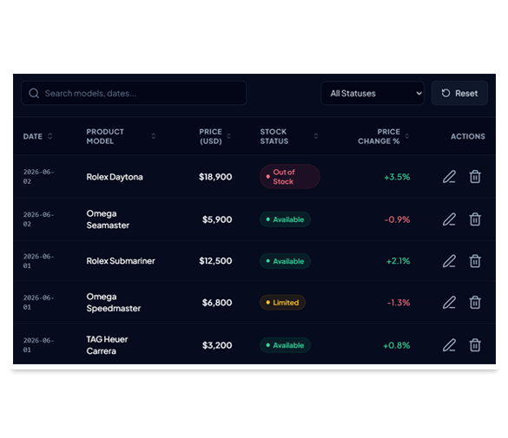The height and width of the screenshot is (438, 508).
Task: Select the Rolex Submariner model name
Action: pyautogui.click(x=121, y=261)
